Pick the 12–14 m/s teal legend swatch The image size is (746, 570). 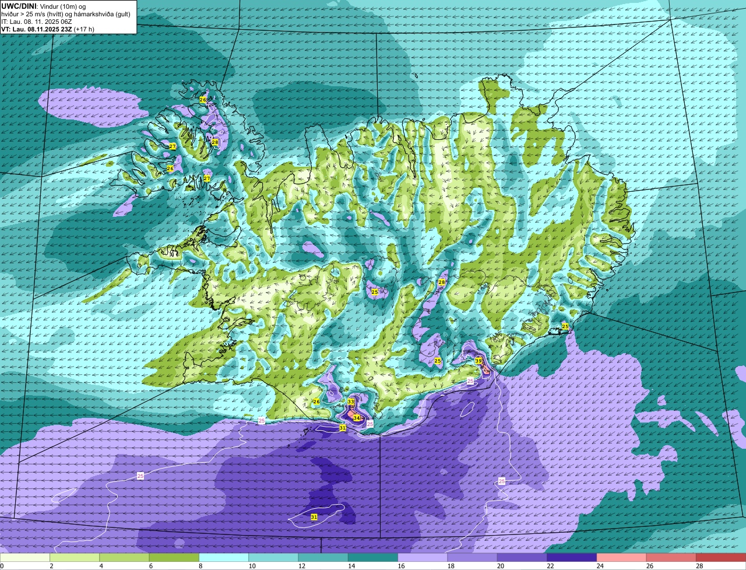323,557
